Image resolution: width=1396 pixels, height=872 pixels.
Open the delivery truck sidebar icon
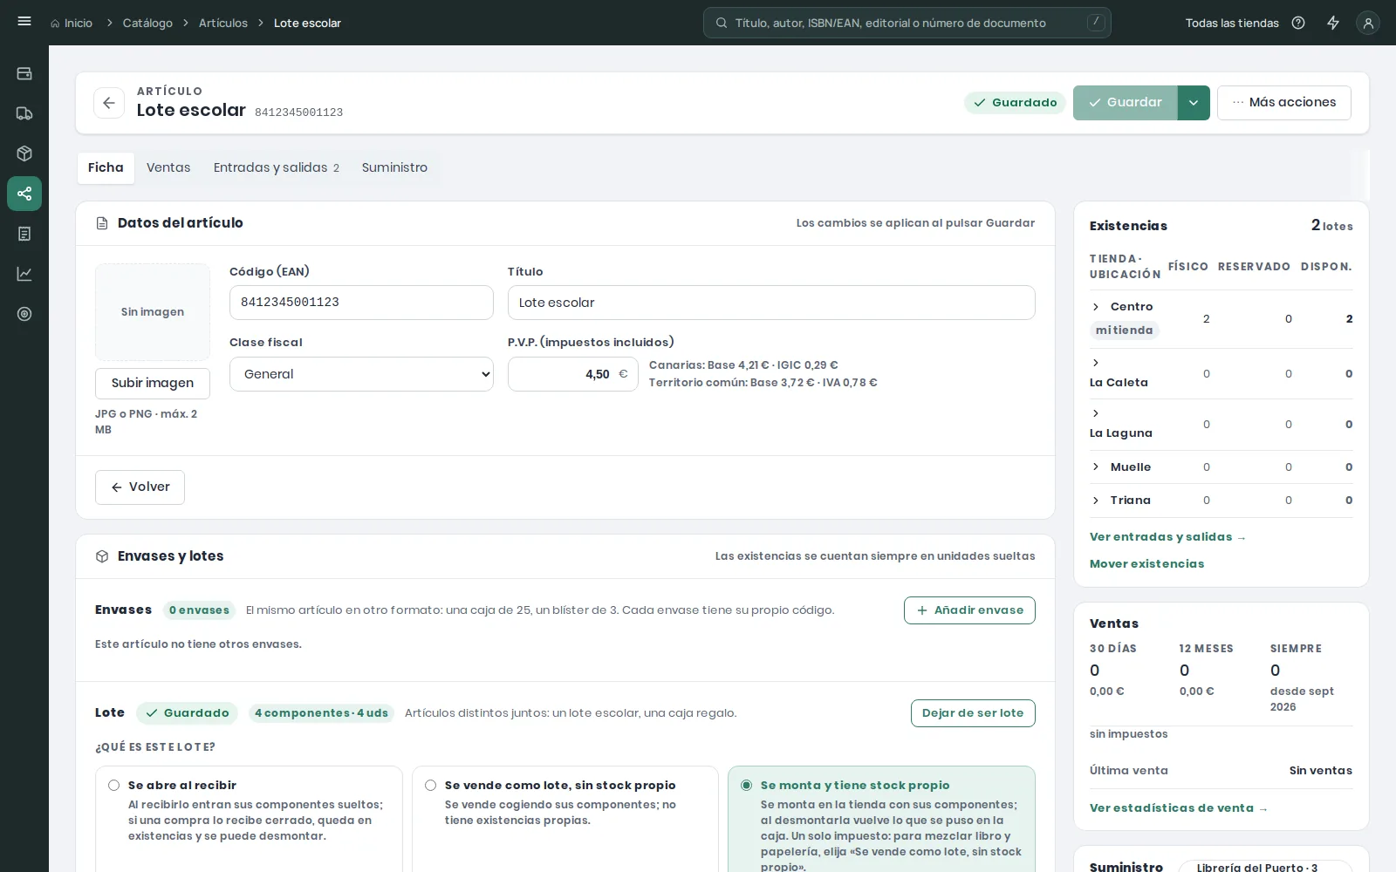[x=24, y=113]
